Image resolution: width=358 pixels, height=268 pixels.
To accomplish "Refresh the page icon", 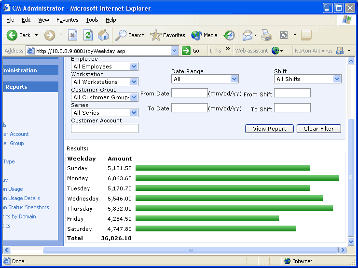I will click(x=88, y=35).
